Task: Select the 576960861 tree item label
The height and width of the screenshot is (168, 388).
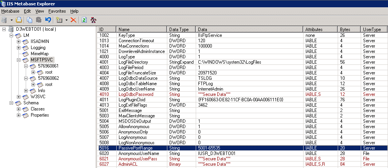Action: [x=48, y=66]
